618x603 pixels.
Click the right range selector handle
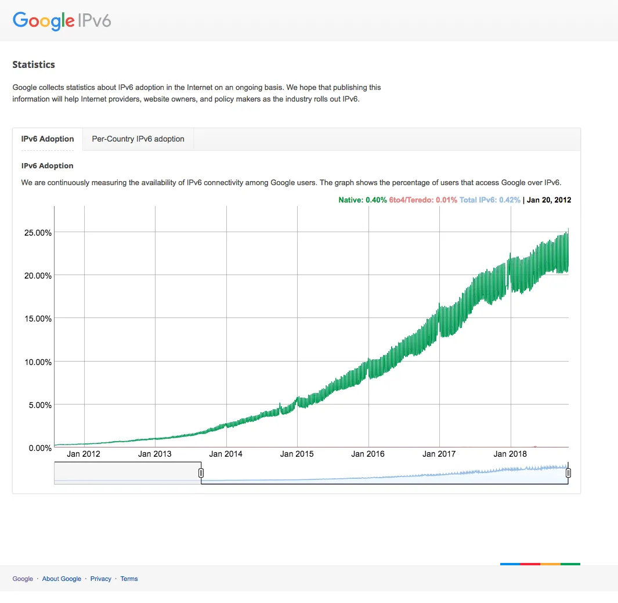(x=568, y=473)
